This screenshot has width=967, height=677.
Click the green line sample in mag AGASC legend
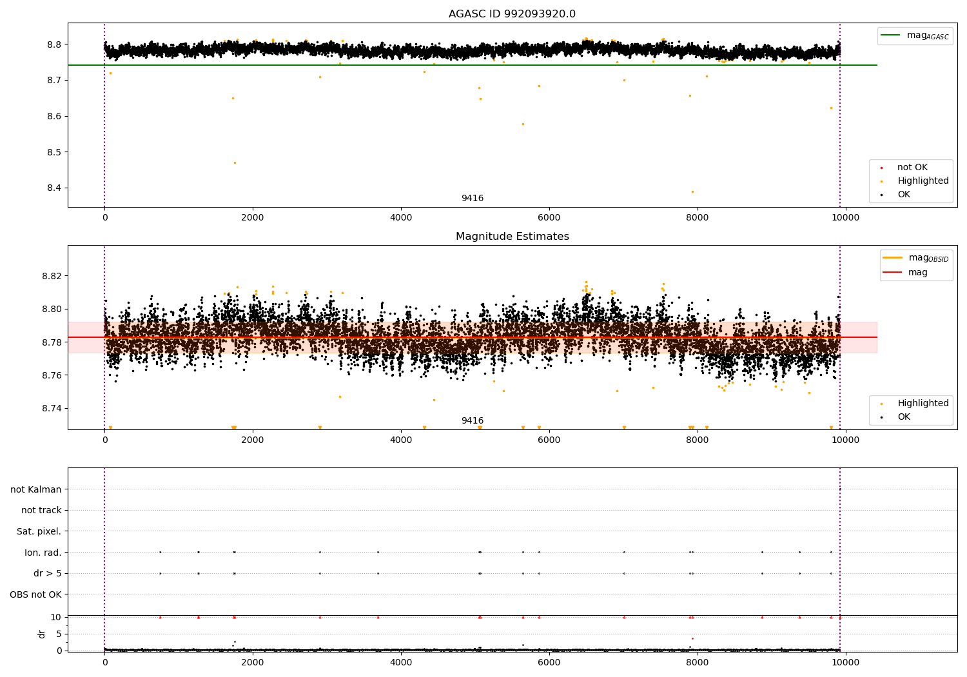coord(890,35)
